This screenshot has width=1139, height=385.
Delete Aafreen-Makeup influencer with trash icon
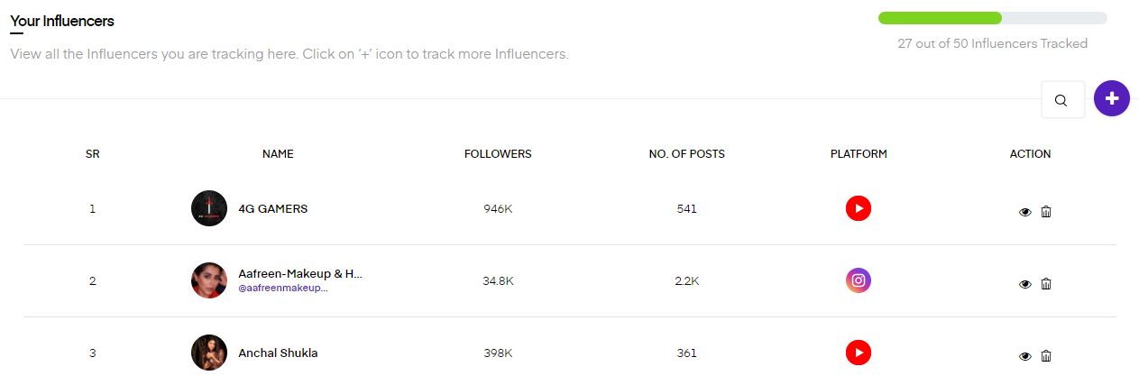point(1046,284)
